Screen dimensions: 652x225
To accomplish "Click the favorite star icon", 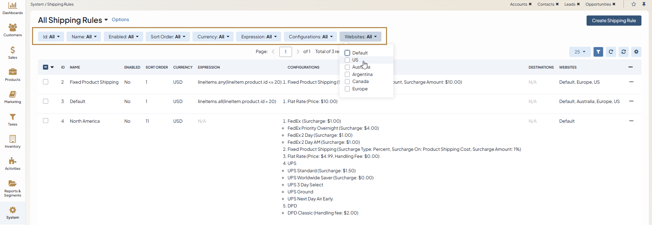I will (634, 4).
